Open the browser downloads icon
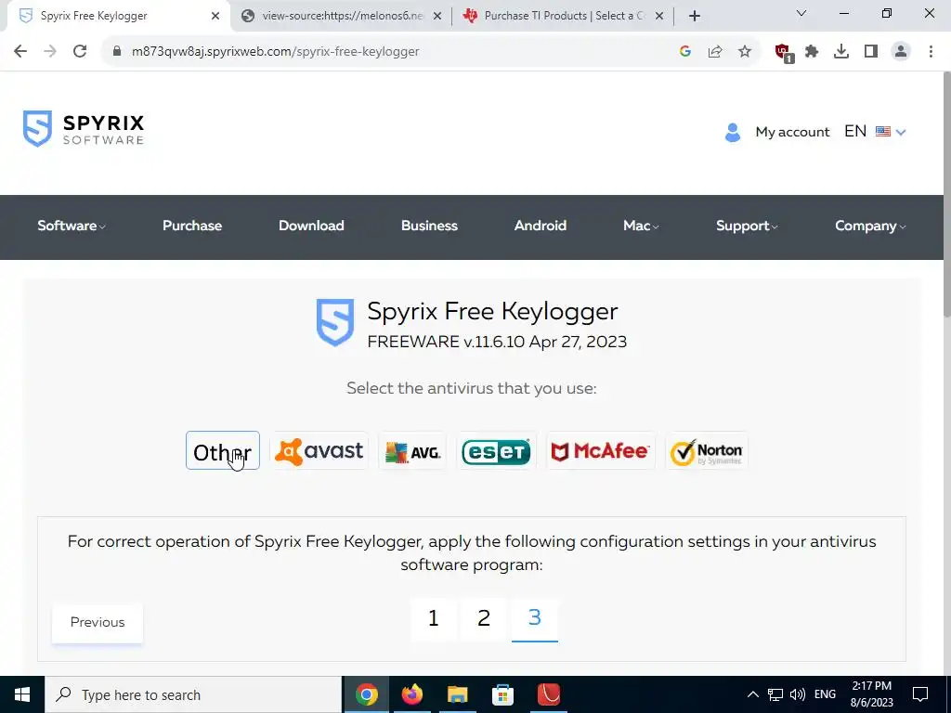The image size is (951, 713). (x=841, y=52)
